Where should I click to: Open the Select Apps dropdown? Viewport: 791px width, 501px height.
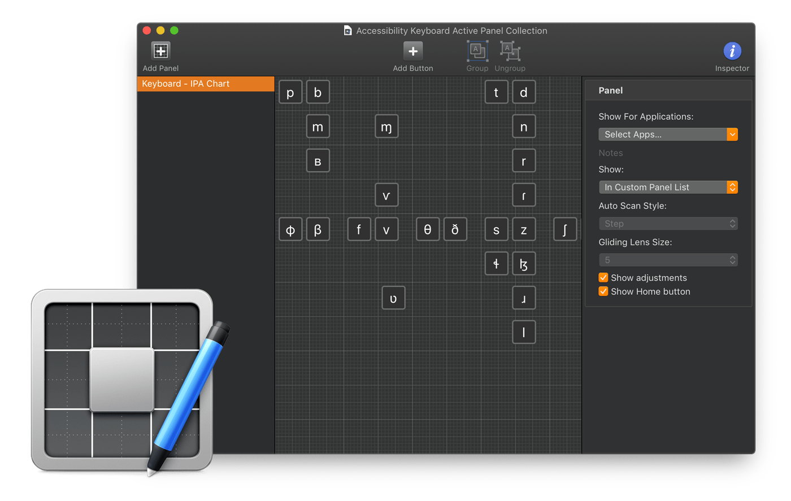click(x=668, y=134)
